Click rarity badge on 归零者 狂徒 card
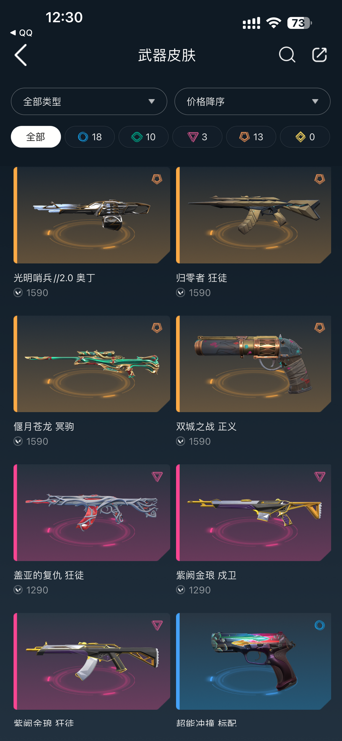Image resolution: width=342 pixels, height=741 pixels. point(320,179)
